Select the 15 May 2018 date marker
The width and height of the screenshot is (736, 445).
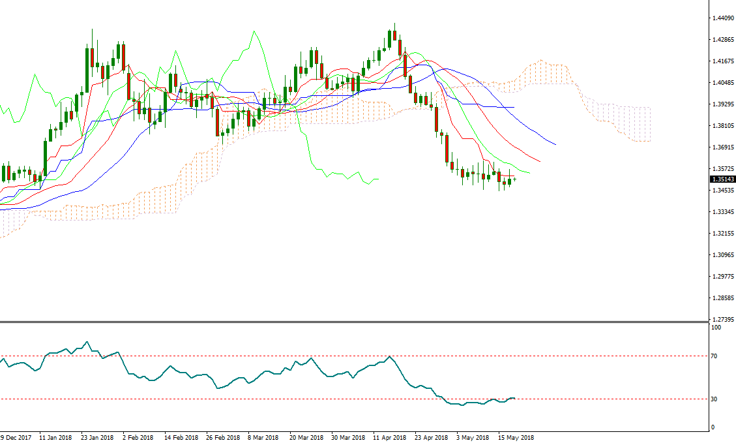pyautogui.click(x=516, y=438)
